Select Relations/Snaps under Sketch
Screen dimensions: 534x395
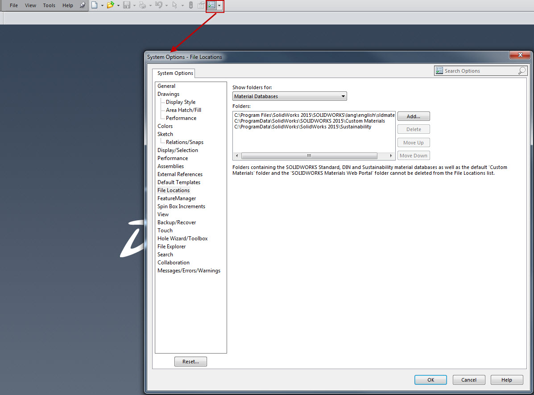[185, 142]
